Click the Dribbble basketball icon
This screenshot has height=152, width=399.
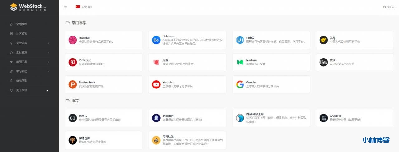[73, 40]
